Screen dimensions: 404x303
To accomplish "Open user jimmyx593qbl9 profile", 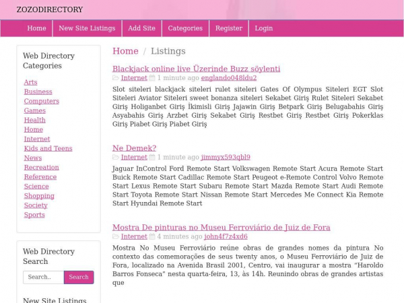I will pos(226,157).
